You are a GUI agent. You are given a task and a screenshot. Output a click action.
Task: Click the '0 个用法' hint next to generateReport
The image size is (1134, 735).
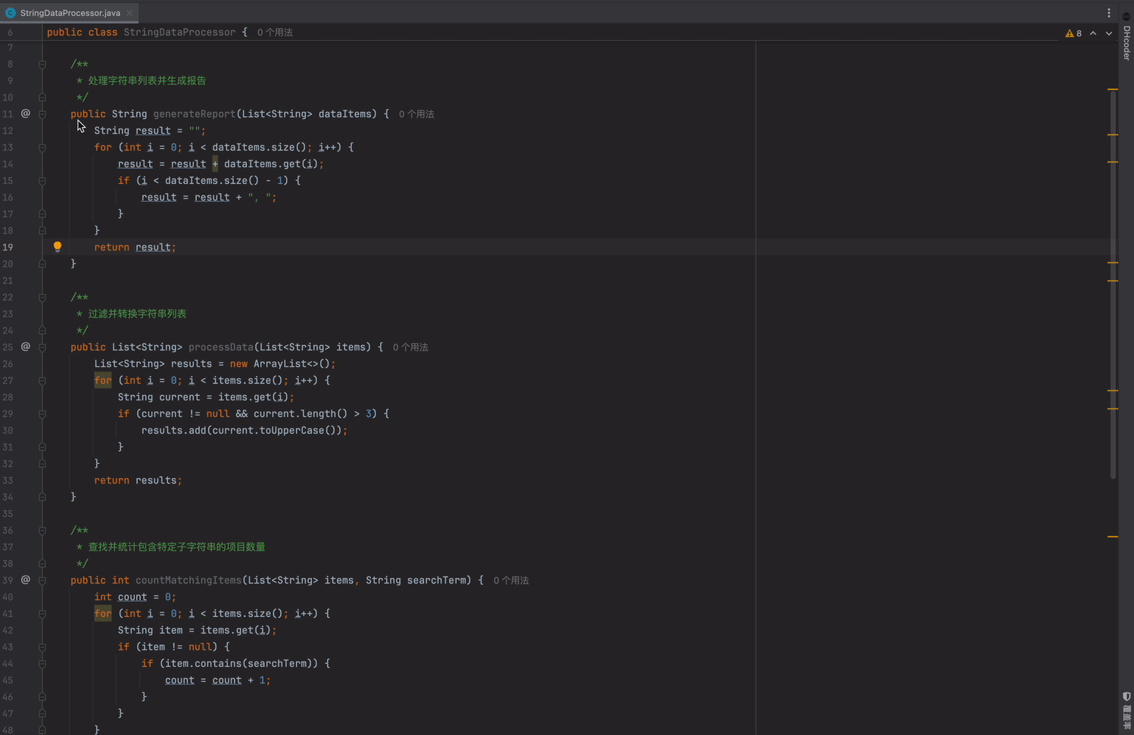pos(416,114)
